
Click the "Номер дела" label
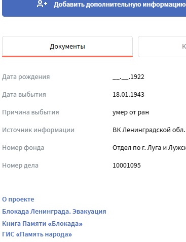(x=20, y=166)
